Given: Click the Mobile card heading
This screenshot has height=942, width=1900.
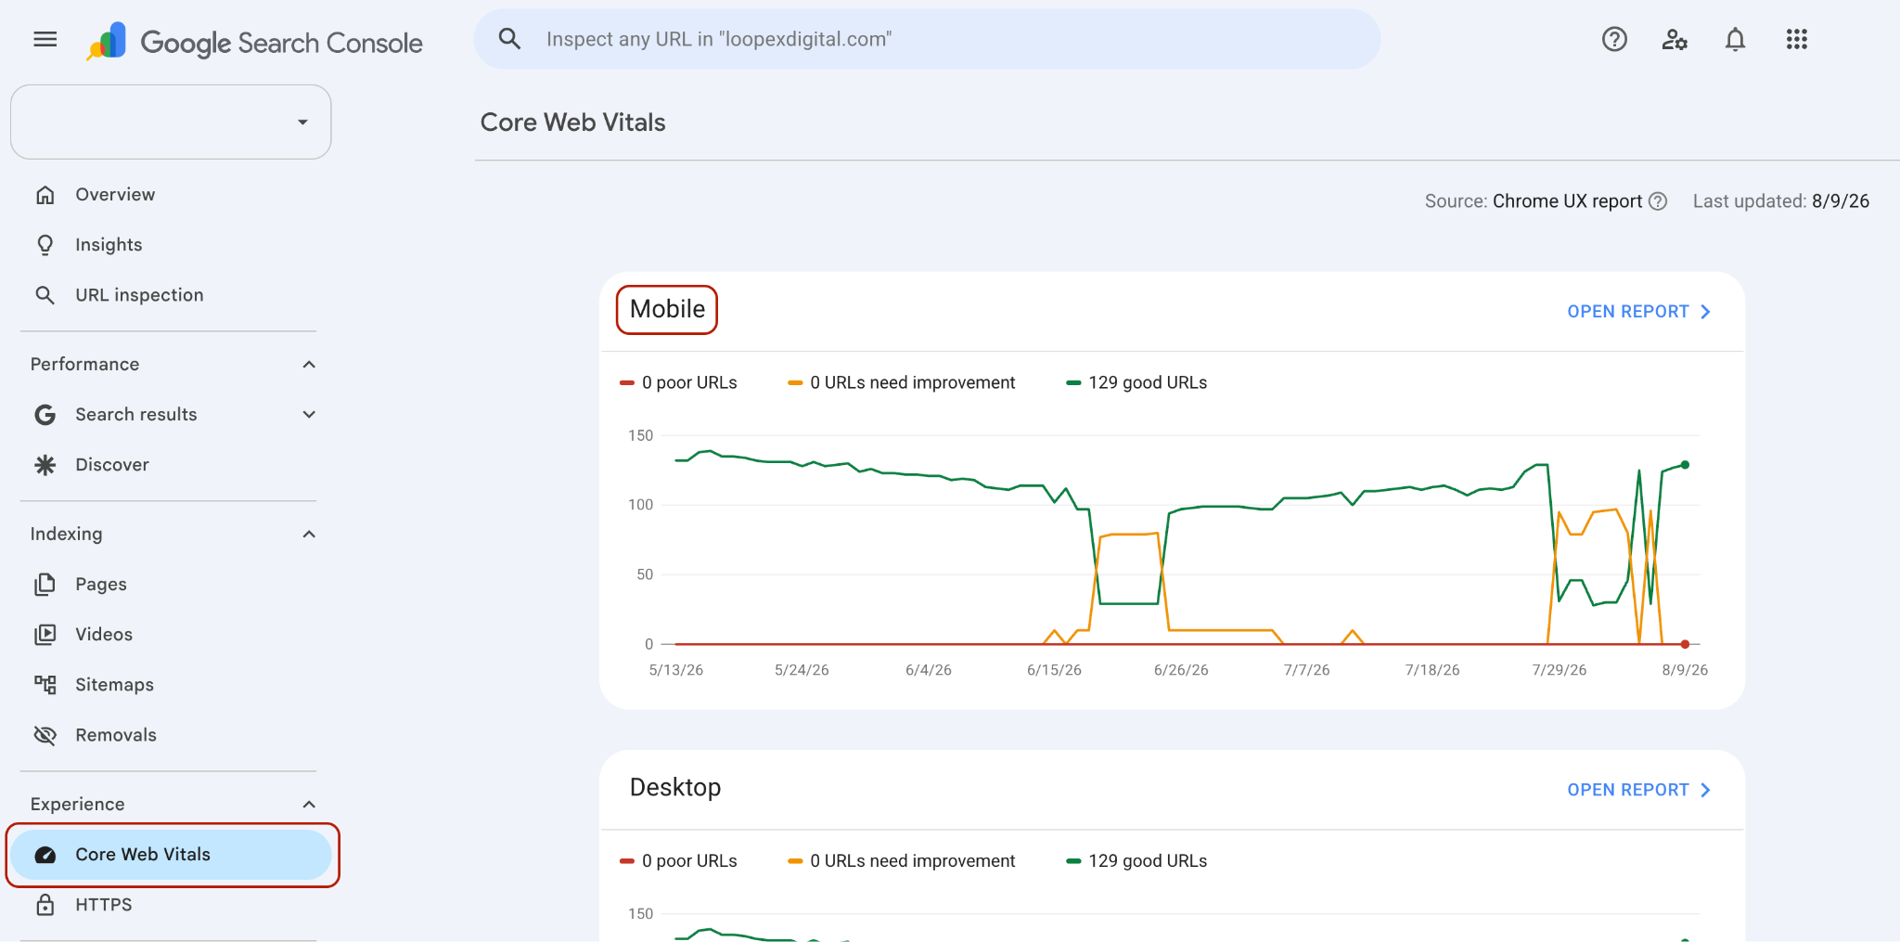Looking at the screenshot, I should coord(667,309).
